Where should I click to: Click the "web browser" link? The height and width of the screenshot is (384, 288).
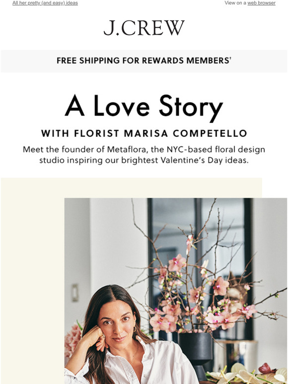point(261,3)
